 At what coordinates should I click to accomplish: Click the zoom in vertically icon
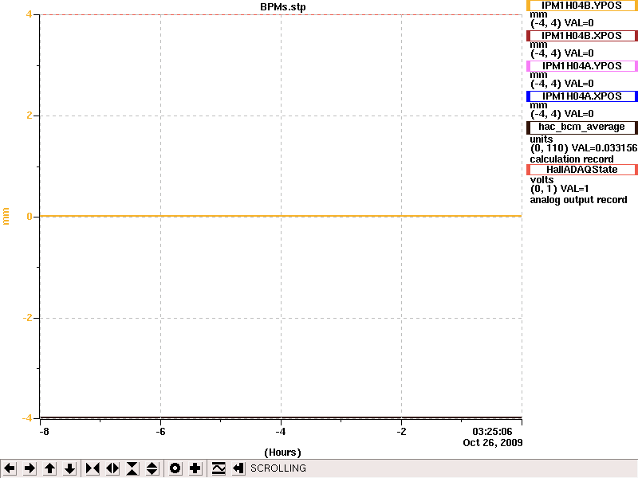click(132, 468)
